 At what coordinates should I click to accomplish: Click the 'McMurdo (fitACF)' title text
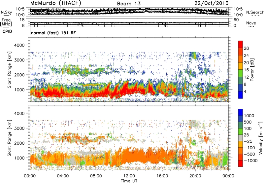(x=55, y=3)
